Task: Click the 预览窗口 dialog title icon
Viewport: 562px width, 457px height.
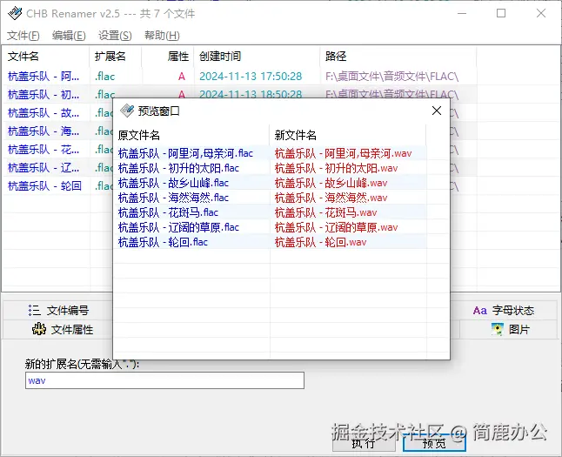Action: click(x=127, y=111)
